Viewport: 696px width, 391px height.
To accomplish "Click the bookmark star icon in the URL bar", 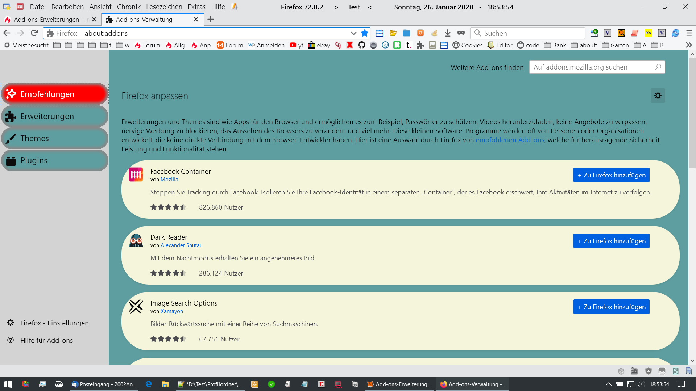I will (365, 33).
